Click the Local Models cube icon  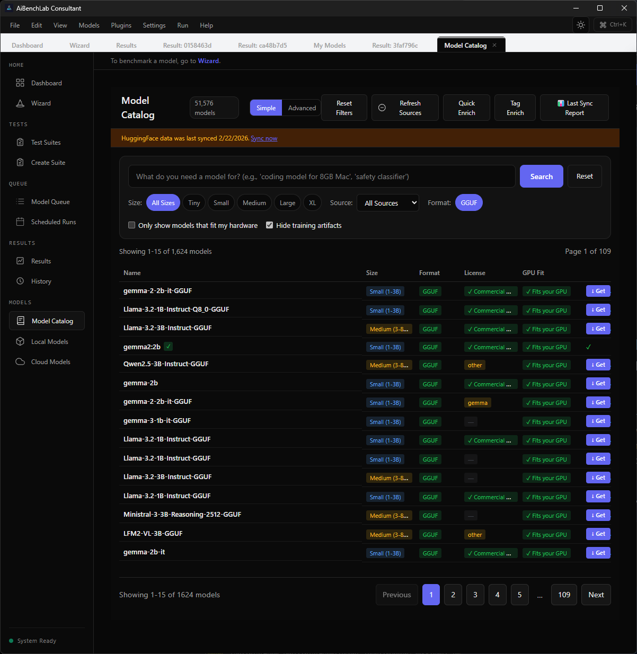click(x=20, y=342)
